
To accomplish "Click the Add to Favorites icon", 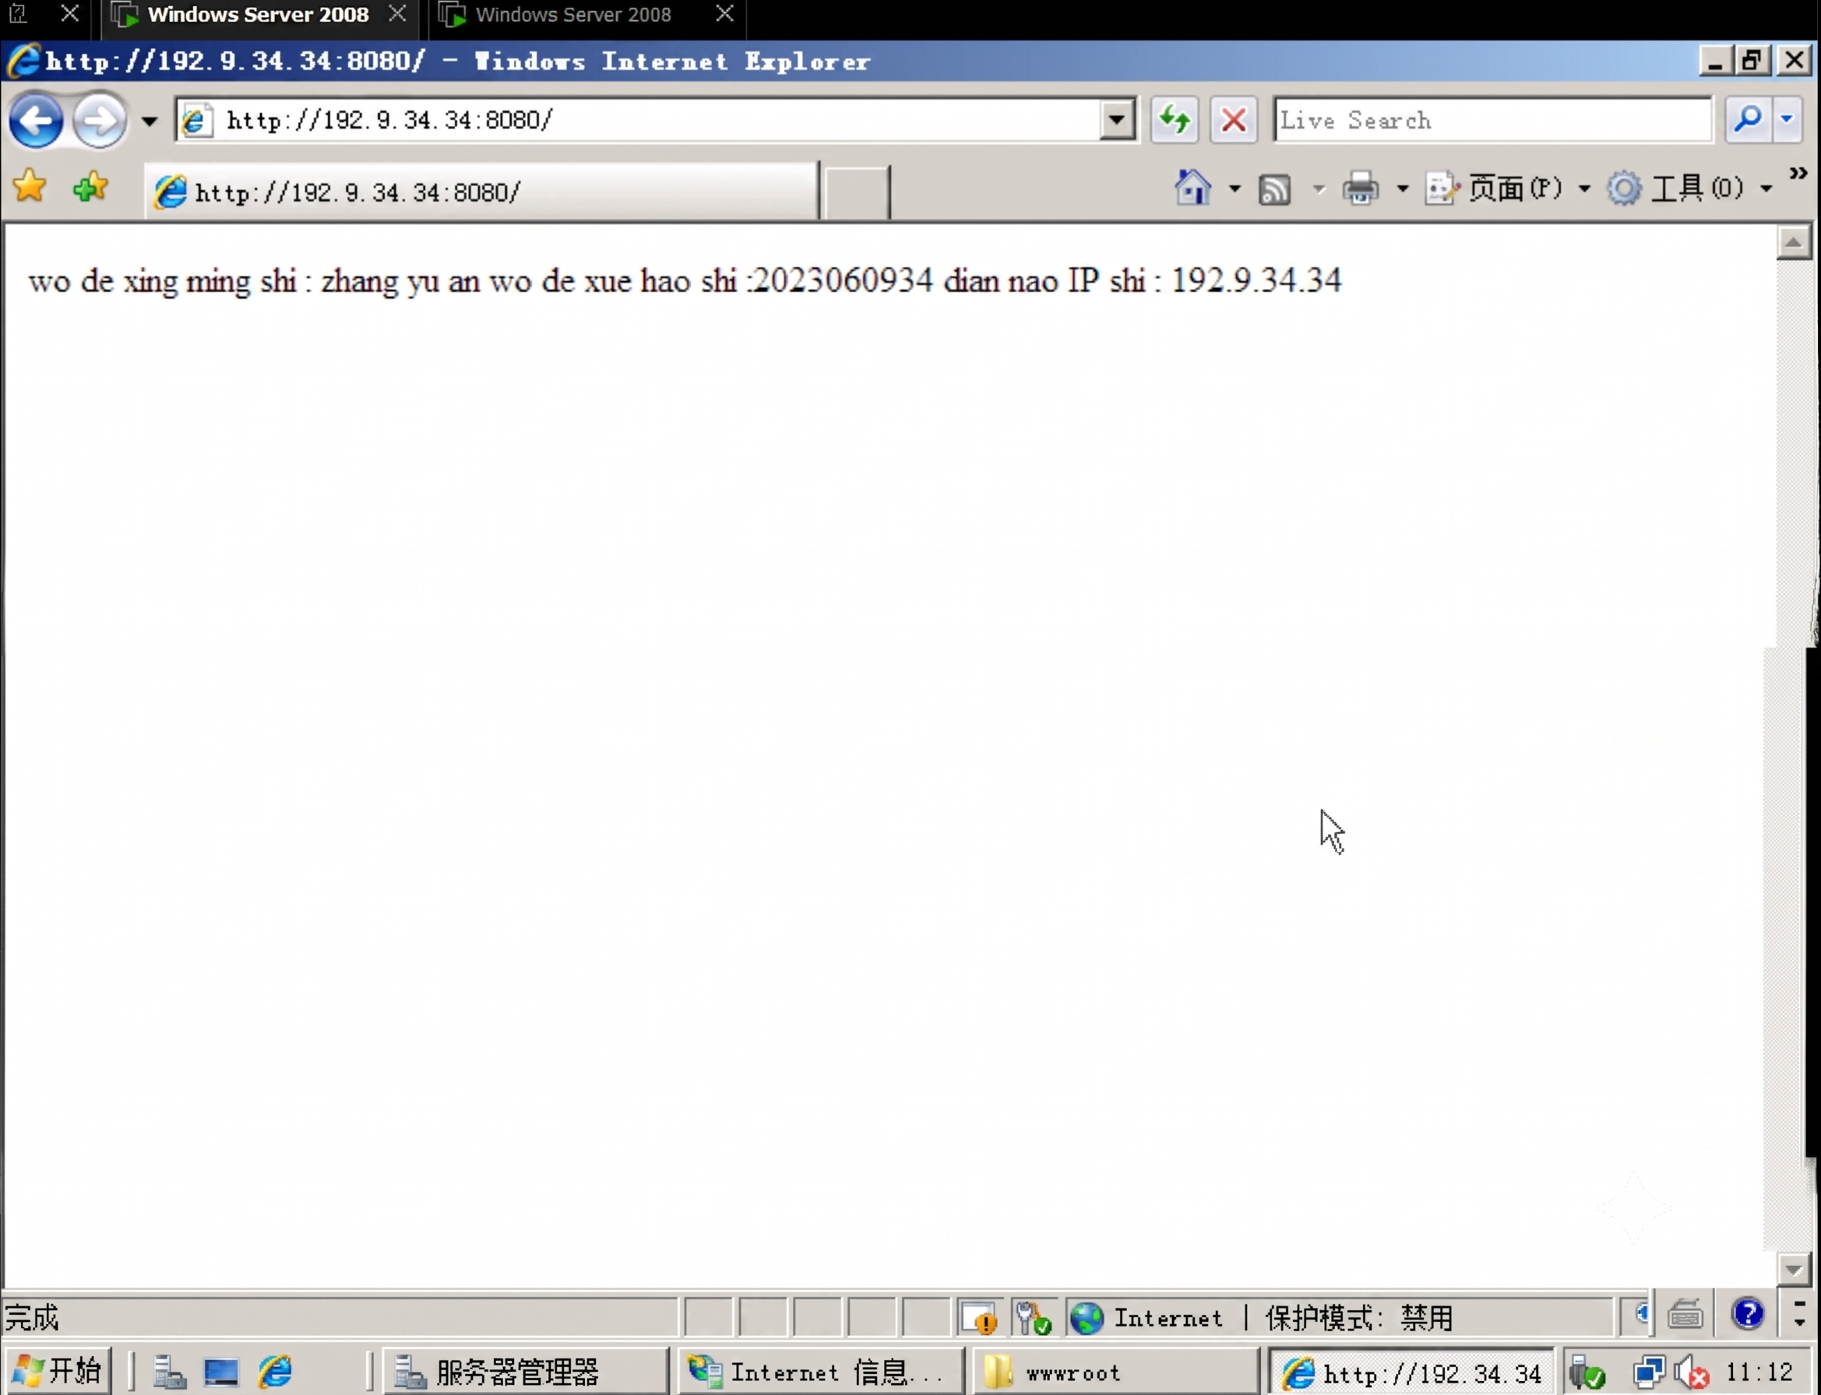I will 90,187.
